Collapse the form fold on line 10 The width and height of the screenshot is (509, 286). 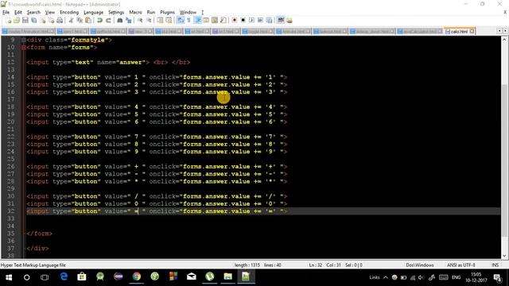24,48
